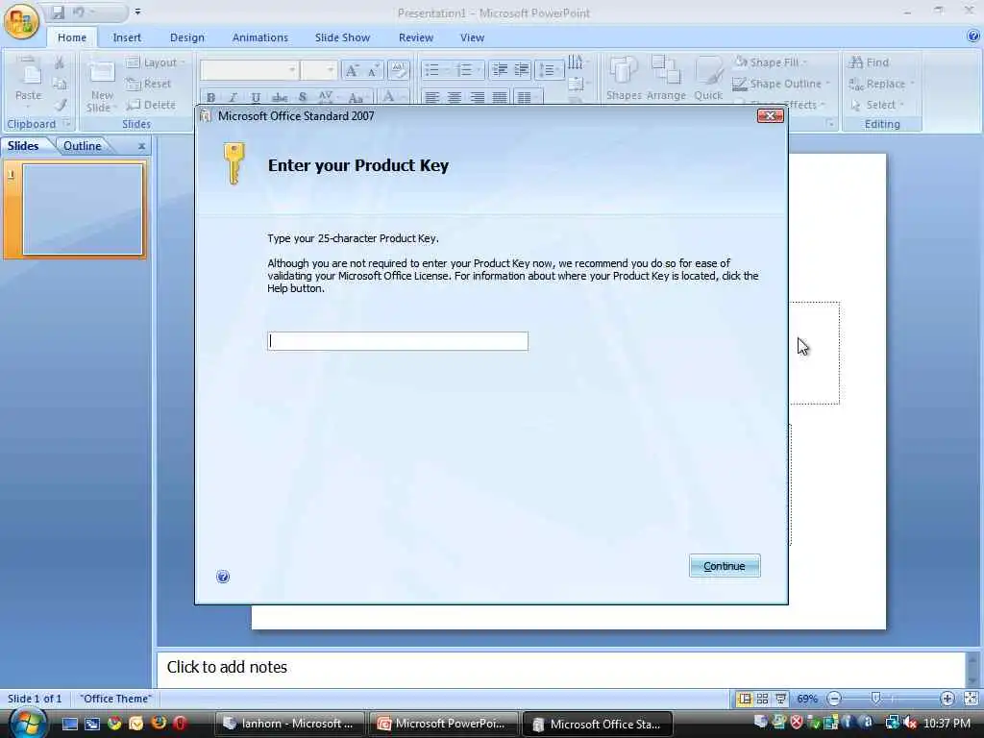The width and height of the screenshot is (984, 738).
Task: Click the Increase List Level icon
Action: coord(522,69)
